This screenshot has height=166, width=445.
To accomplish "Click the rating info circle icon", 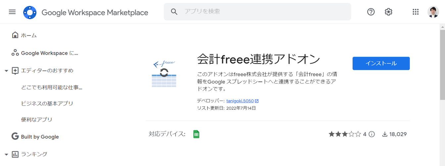I will 372,134.
